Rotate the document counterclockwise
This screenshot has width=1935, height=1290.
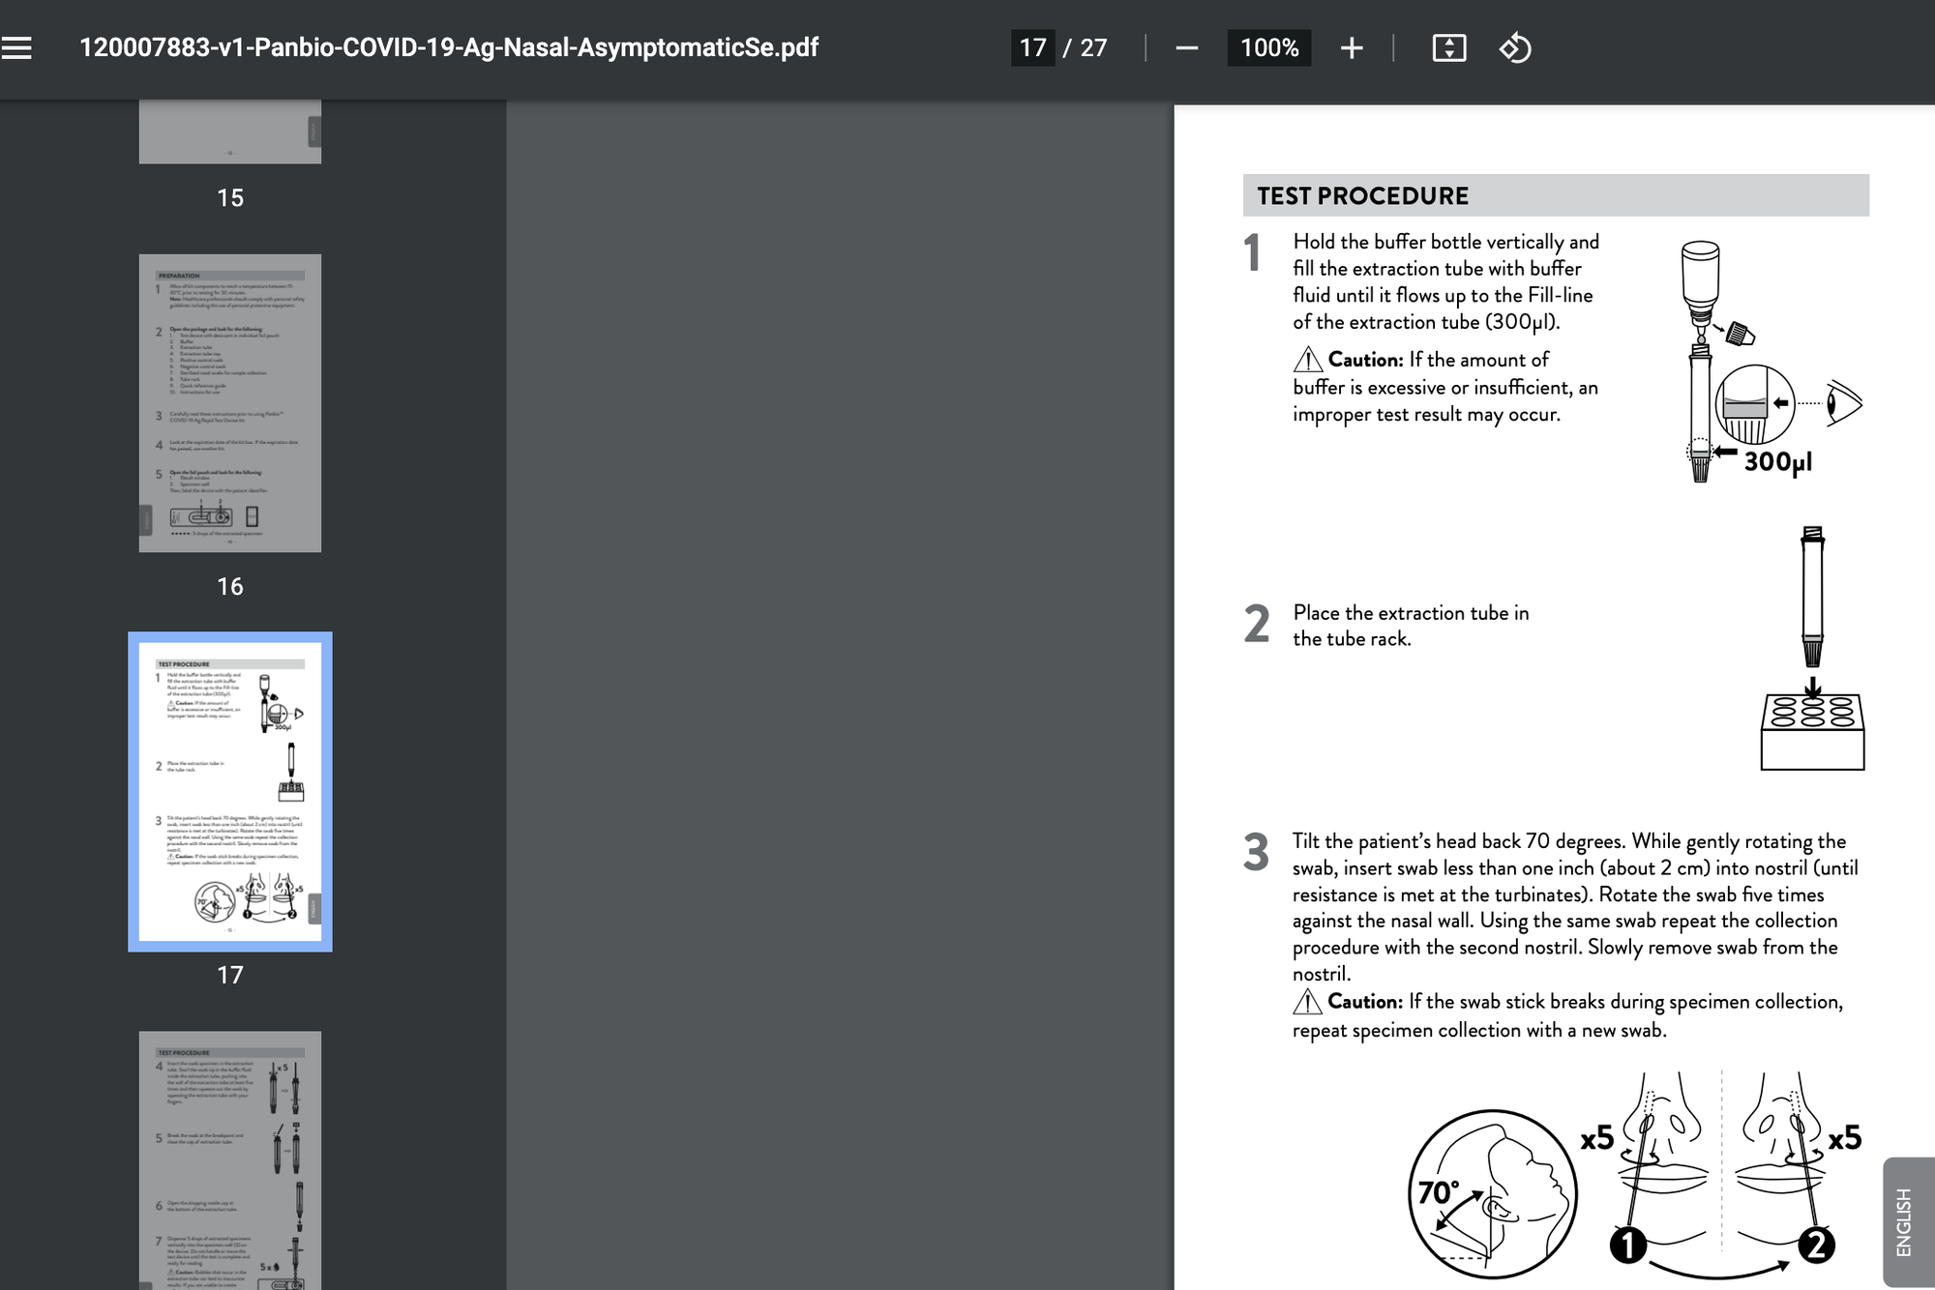coord(1515,47)
